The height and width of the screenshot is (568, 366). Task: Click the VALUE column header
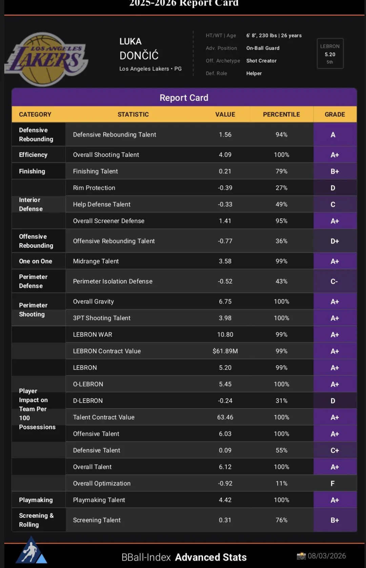(225, 114)
